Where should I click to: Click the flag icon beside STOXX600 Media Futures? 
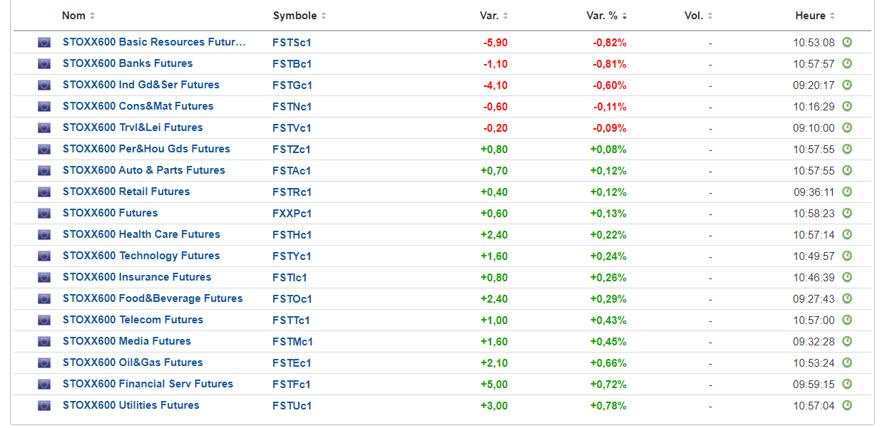click(44, 342)
